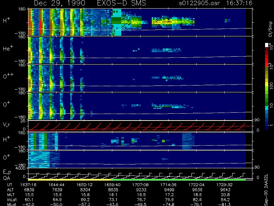274x206 pixels.
Task: Click the 'MLat' row label
Action: click(x=12, y=204)
